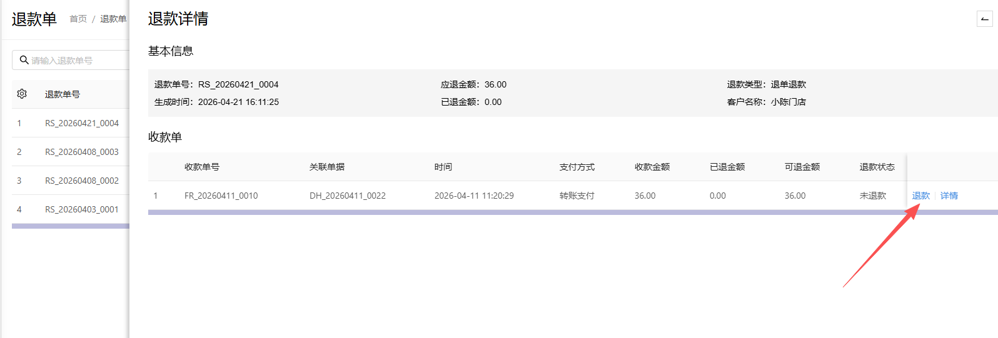Click the 关联单据 column header
Image resolution: width=998 pixels, height=338 pixels.
click(327, 167)
